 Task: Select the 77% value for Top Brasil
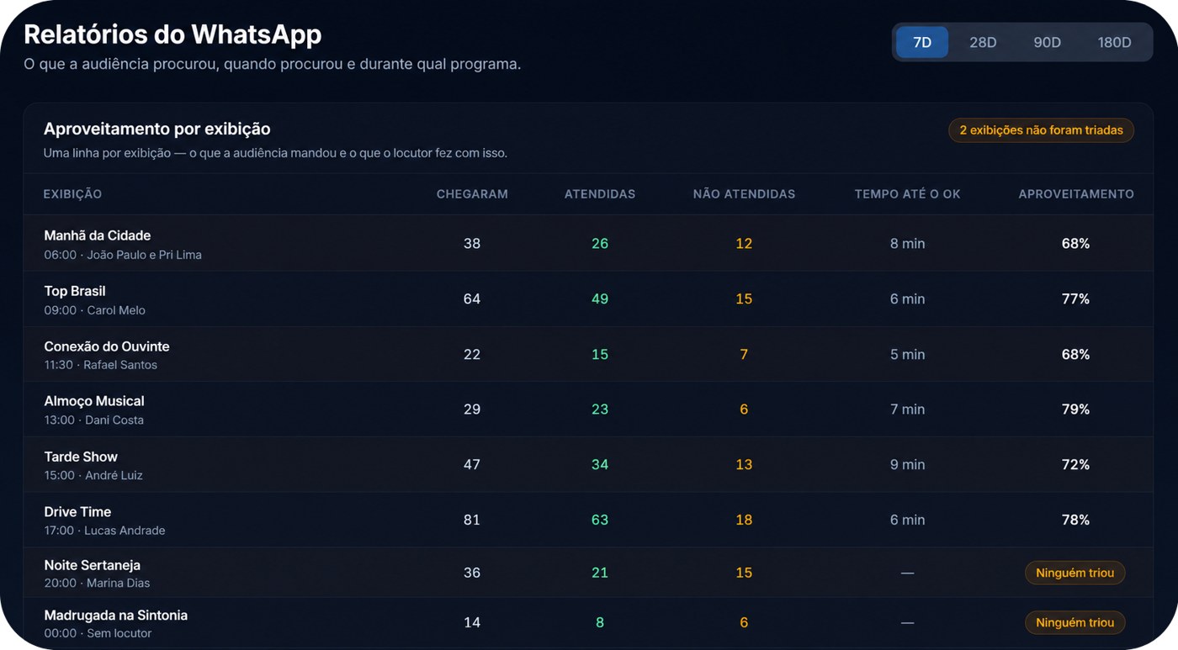pos(1075,299)
